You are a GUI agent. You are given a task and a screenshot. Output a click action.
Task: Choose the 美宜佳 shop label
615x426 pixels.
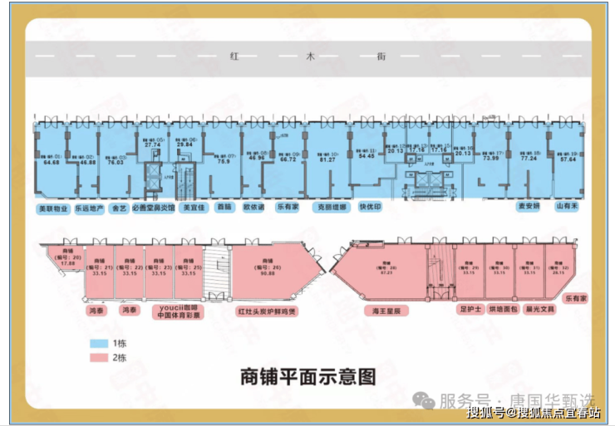click(194, 208)
